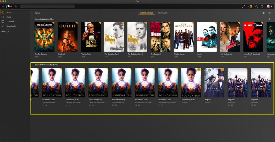
Task: Open Foundation Death and the Maiden poster
Action: pyautogui.click(x=98, y=82)
